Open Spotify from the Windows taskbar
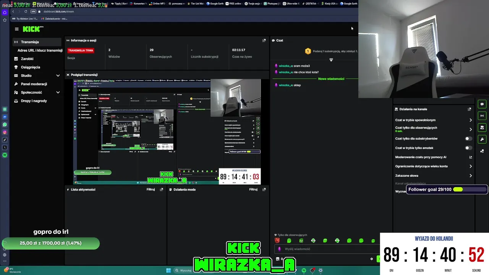 click(x=304, y=270)
